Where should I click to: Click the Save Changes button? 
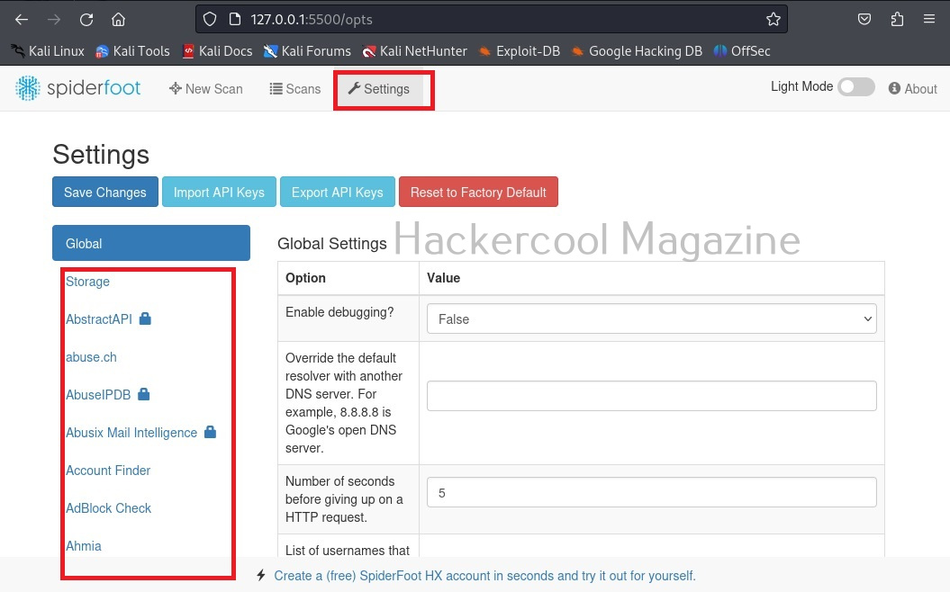[x=105, y=192]
